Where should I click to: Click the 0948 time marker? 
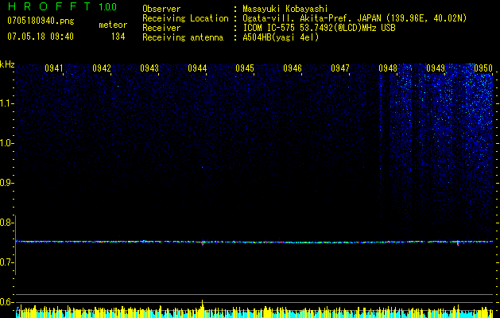(x=388, y=68)
